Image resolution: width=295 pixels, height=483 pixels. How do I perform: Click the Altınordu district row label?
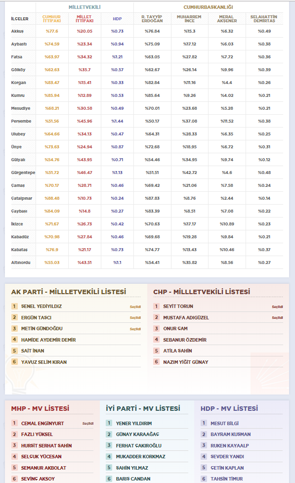coord(21,263)
